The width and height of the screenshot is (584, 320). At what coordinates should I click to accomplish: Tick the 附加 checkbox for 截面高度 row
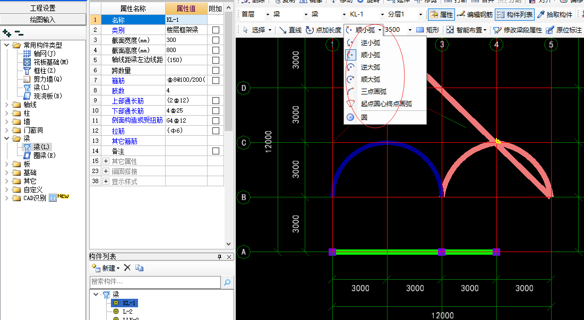tap(216, 50)
